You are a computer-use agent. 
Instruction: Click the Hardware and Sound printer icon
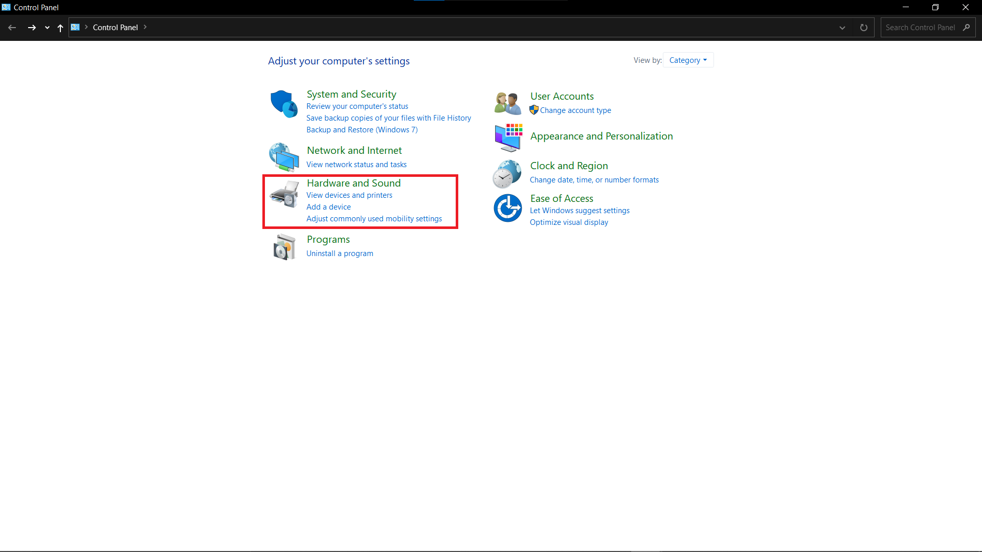(284, 194)
